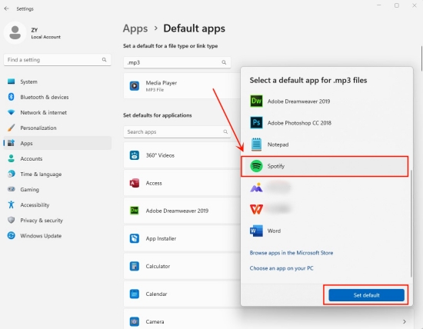423x329 pixels.
Task: Click the Default apps page scrollbar
Action: [421, 58]
